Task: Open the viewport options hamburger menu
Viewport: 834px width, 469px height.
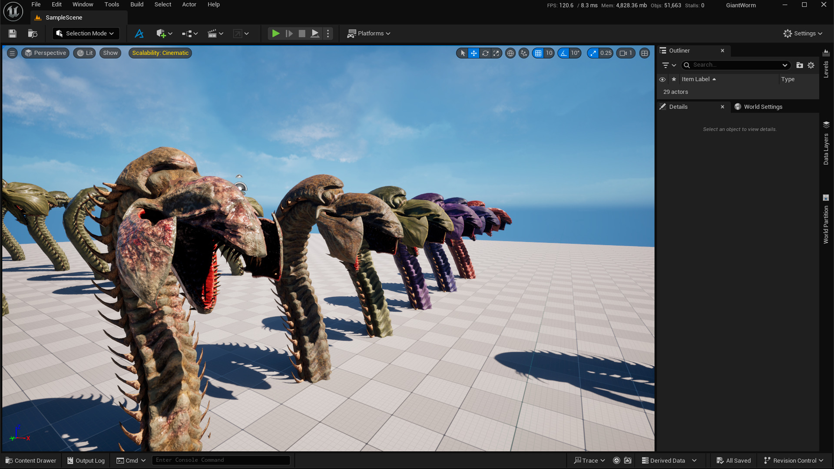Action: (12, 53)
